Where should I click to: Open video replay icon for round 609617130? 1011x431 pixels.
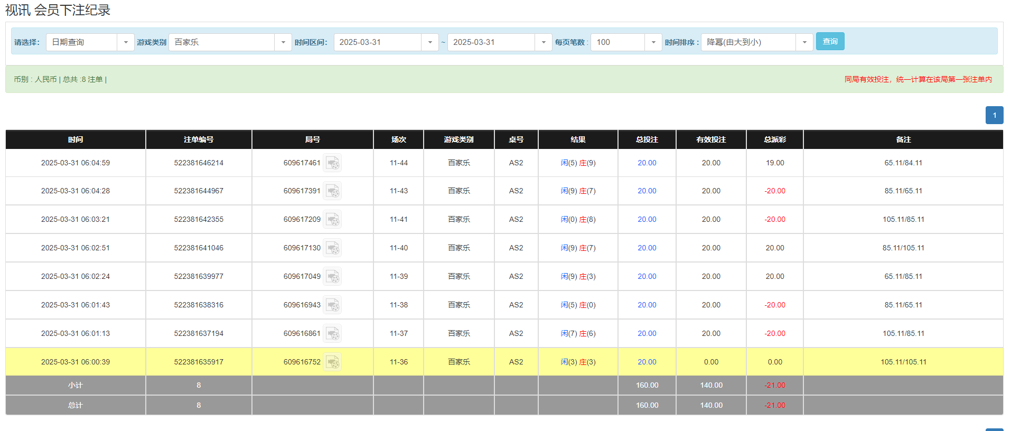(x=332, y=248)
